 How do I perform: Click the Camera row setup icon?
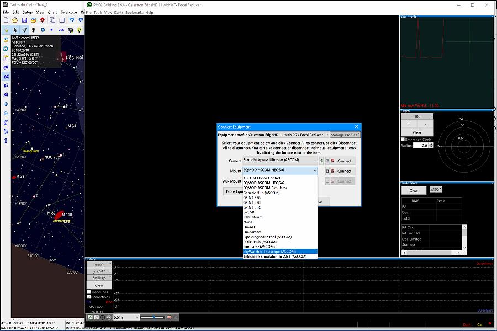pos(327,161)
